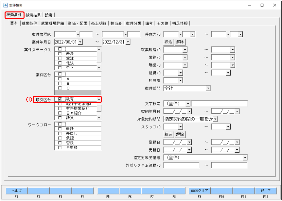
Task: Switch to 単価・配置 sub-tab
Action: click(x=78, y=23)
